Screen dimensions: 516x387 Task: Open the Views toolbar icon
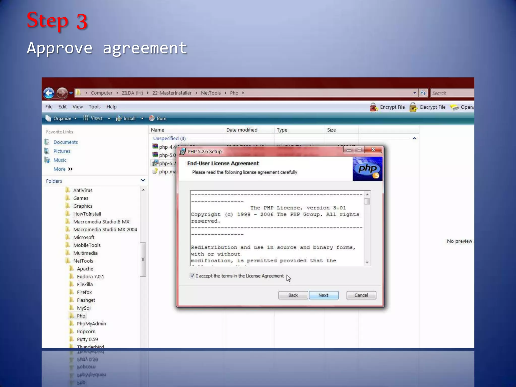pos(86,118)
